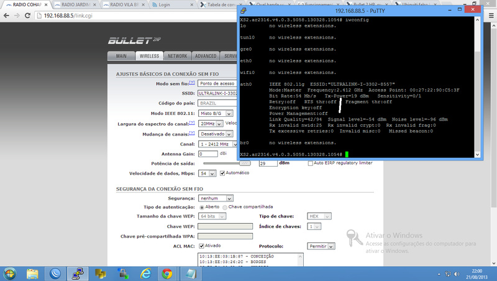Click the Chrome address bar URL
The image size is (497, 281).
[x=68, y=16]
